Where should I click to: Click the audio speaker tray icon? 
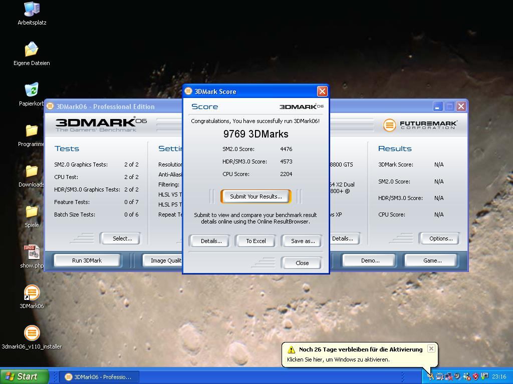[458, 376]
